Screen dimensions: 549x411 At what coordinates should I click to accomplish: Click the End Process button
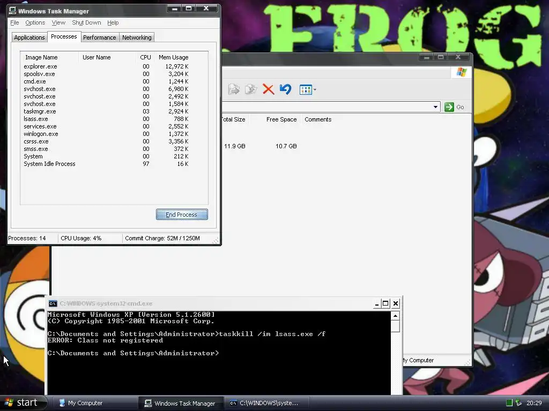pos(182,215)
